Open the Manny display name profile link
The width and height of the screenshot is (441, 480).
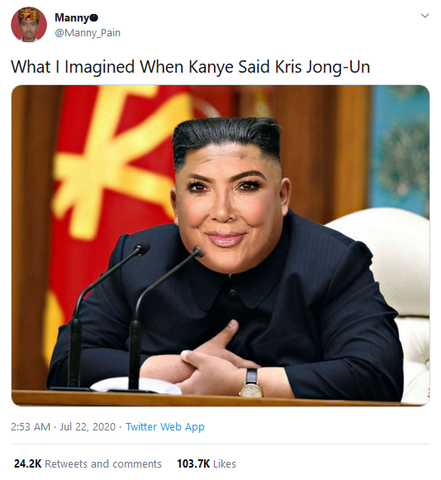click(x=72, y=18)
